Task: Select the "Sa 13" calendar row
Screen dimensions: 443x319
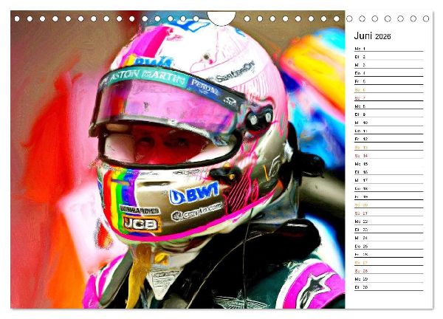Action: pos(389,147)
